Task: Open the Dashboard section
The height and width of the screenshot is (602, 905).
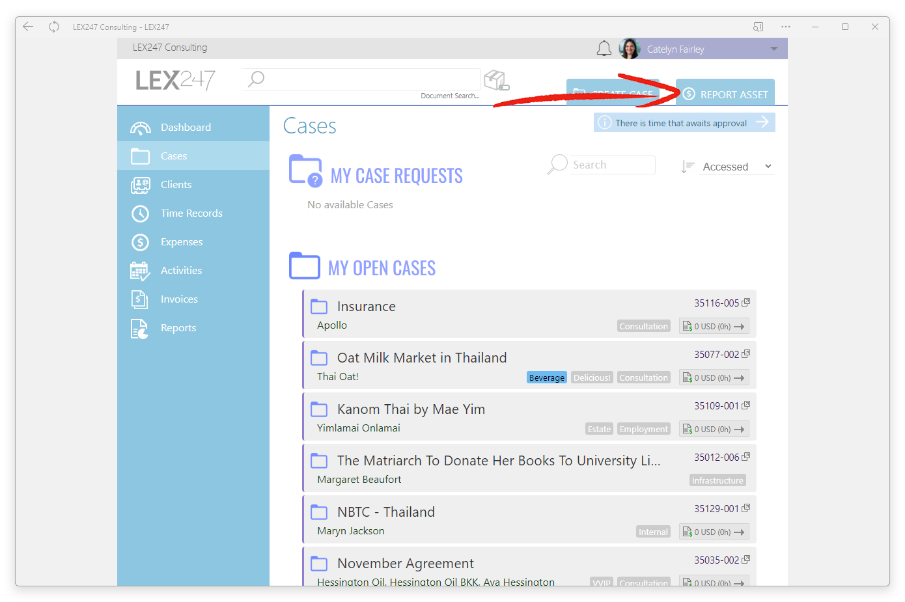Action: (193, 127)
